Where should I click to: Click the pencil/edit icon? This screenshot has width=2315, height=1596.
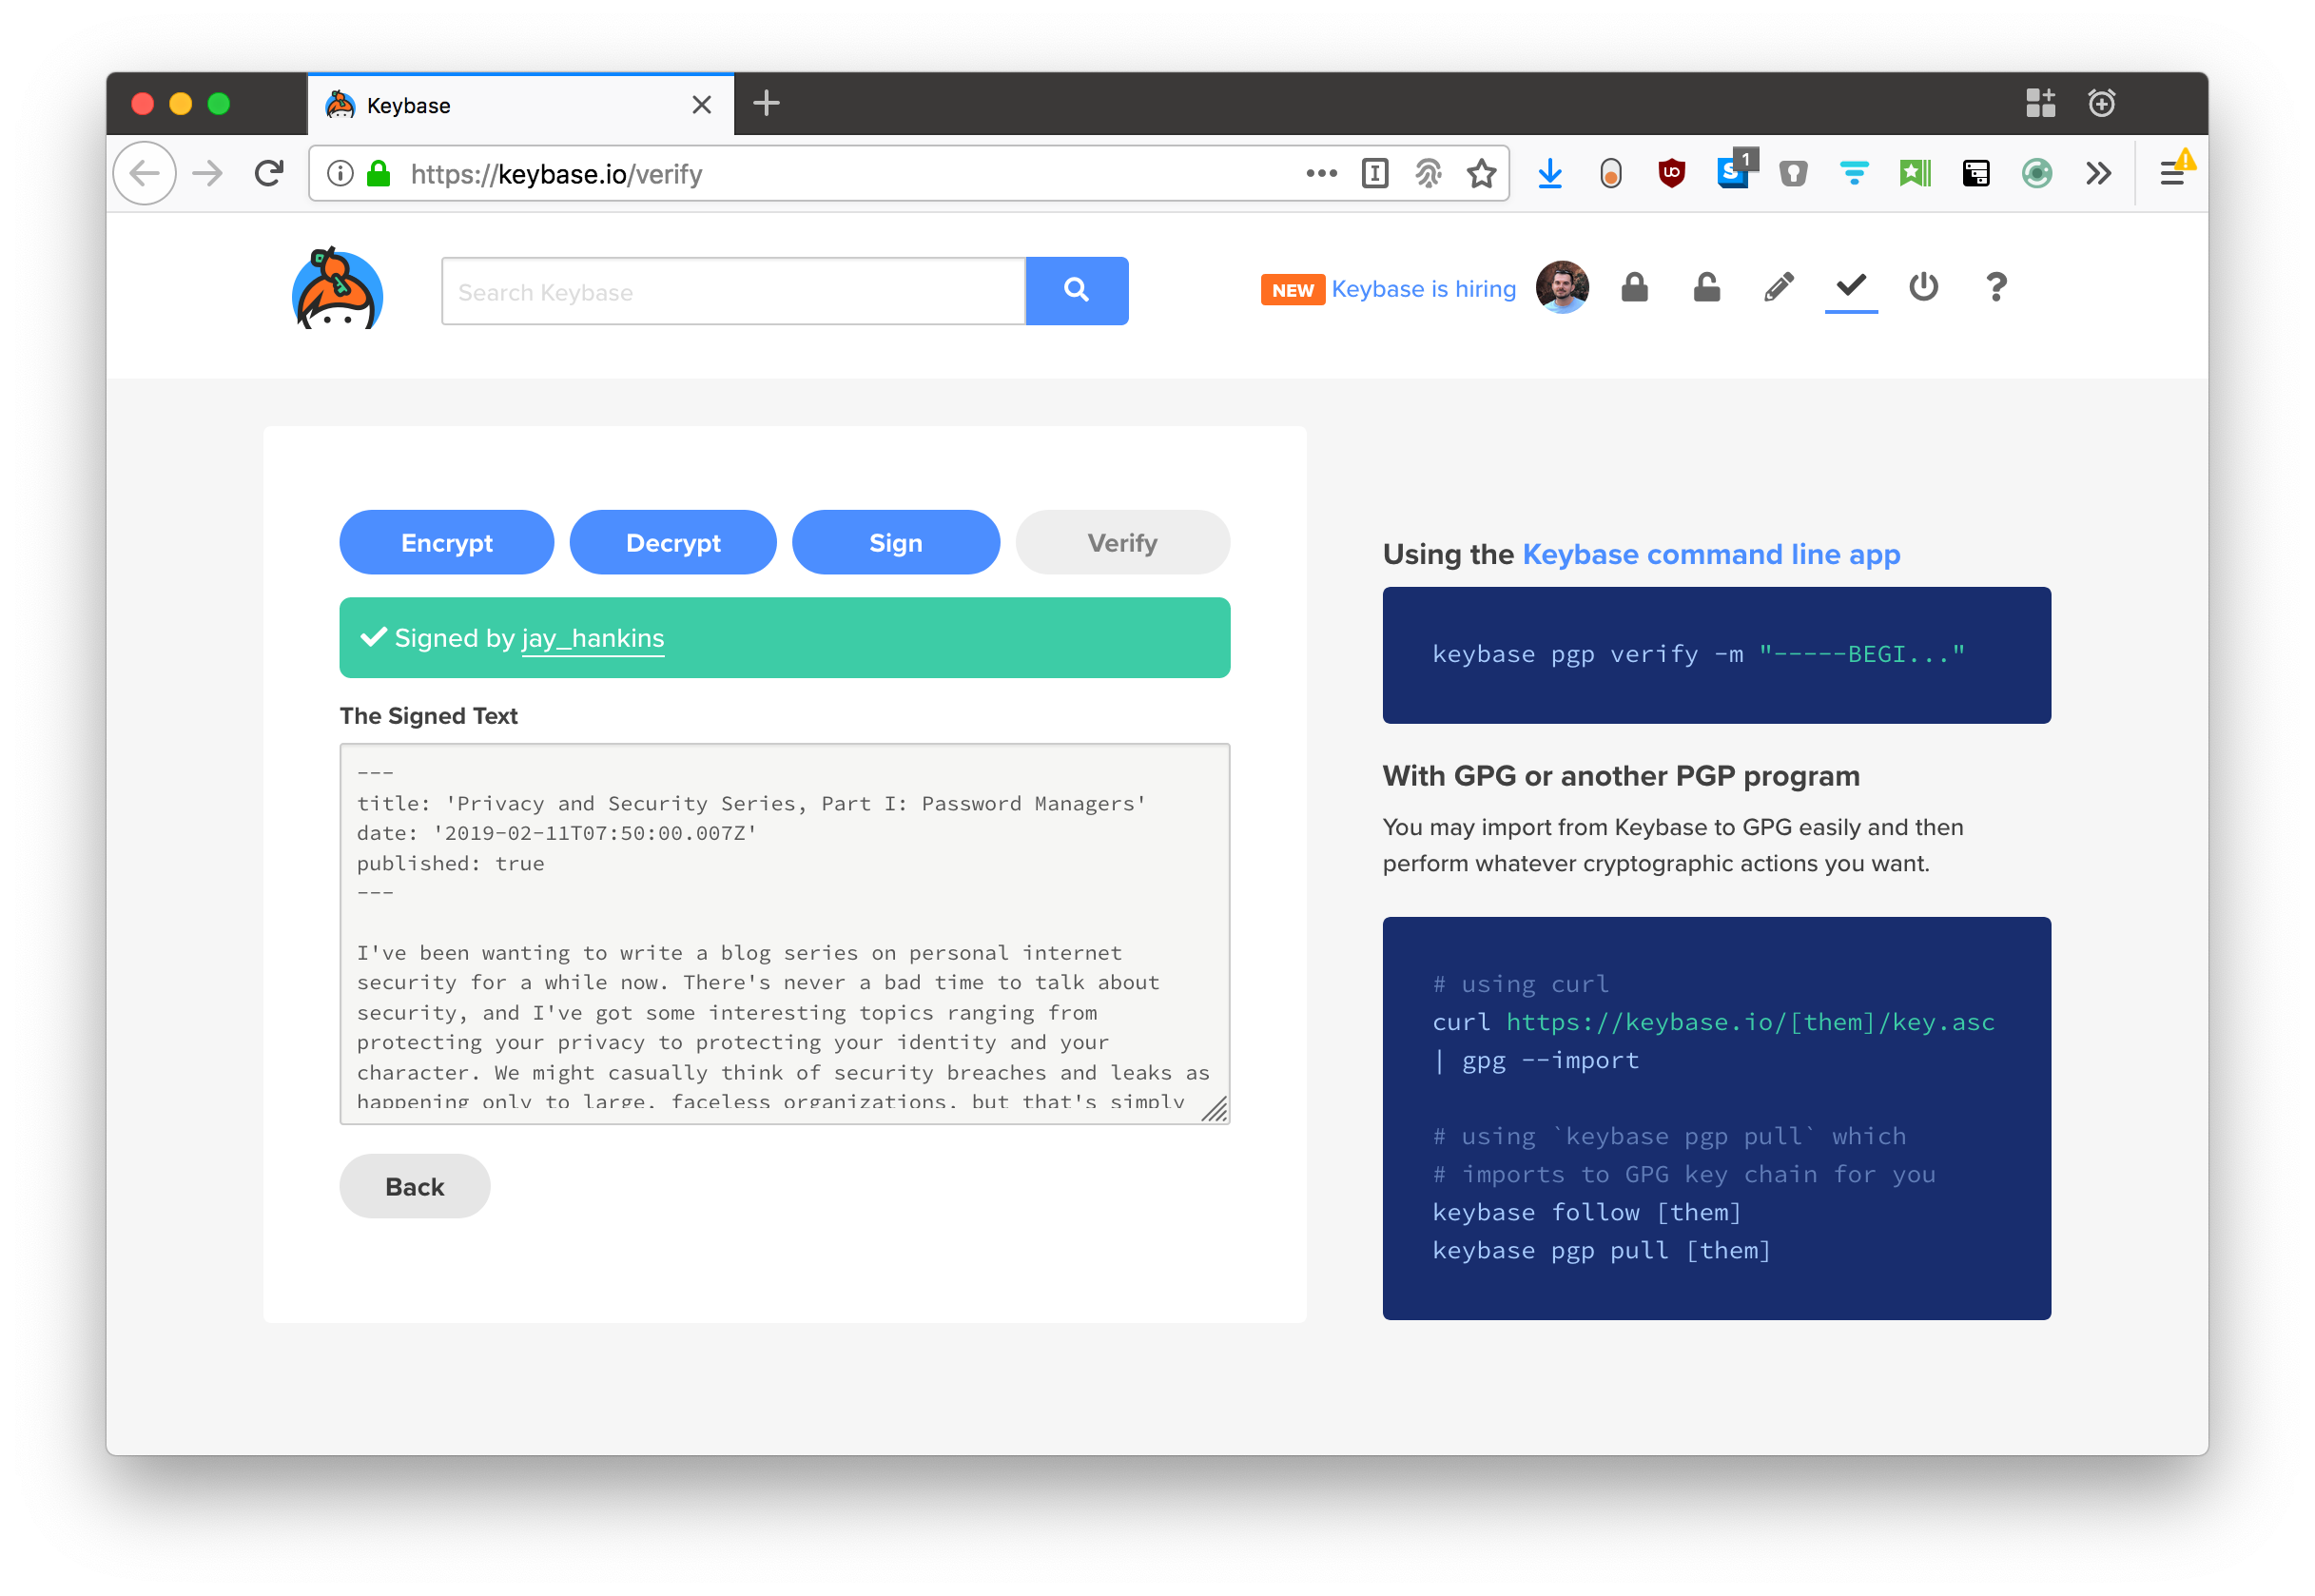(1779, 287)
